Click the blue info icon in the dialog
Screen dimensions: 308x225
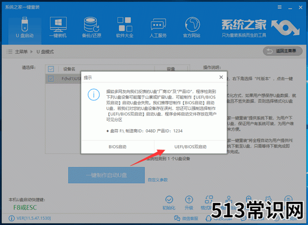tap(94, 95)
